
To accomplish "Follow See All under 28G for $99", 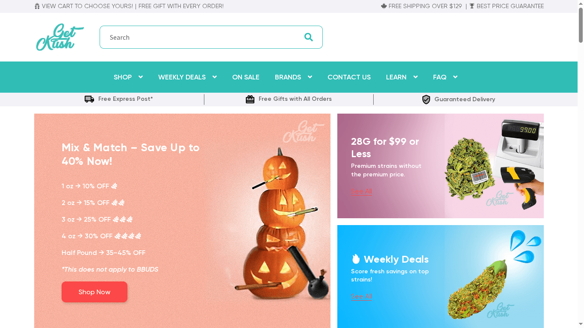I will 362,191.
